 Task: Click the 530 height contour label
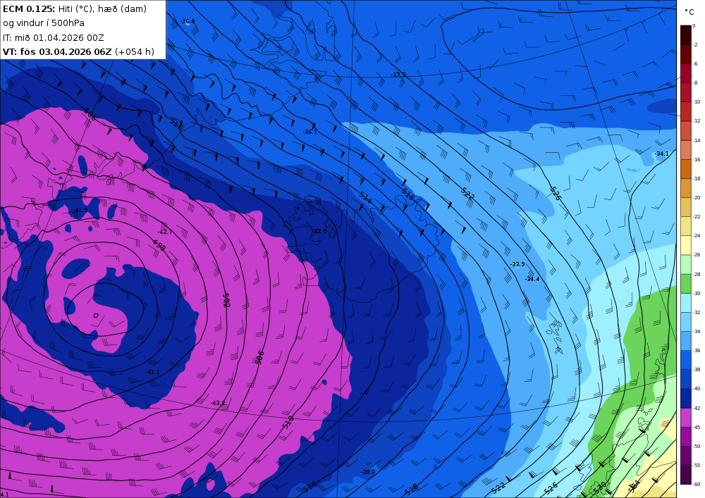[600, 487]
